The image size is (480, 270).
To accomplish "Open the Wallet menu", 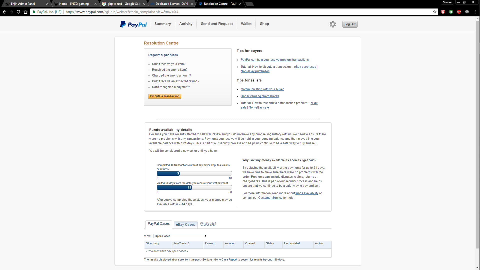I will [x=246, y=24].
